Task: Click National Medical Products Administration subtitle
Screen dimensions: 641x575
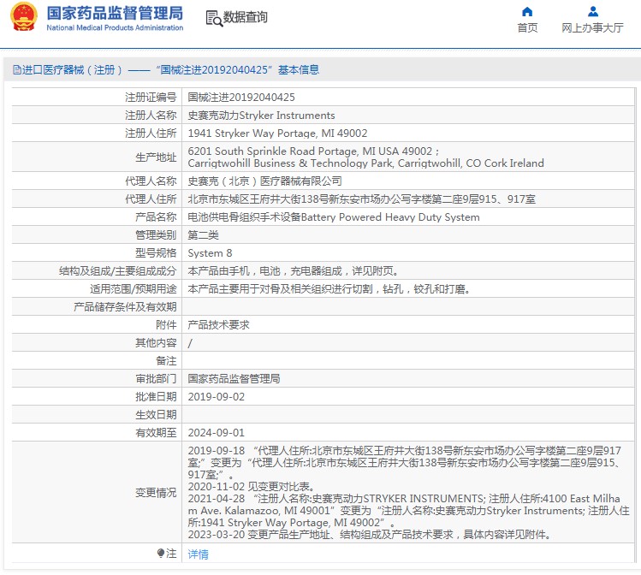Action: click(115, 27)
